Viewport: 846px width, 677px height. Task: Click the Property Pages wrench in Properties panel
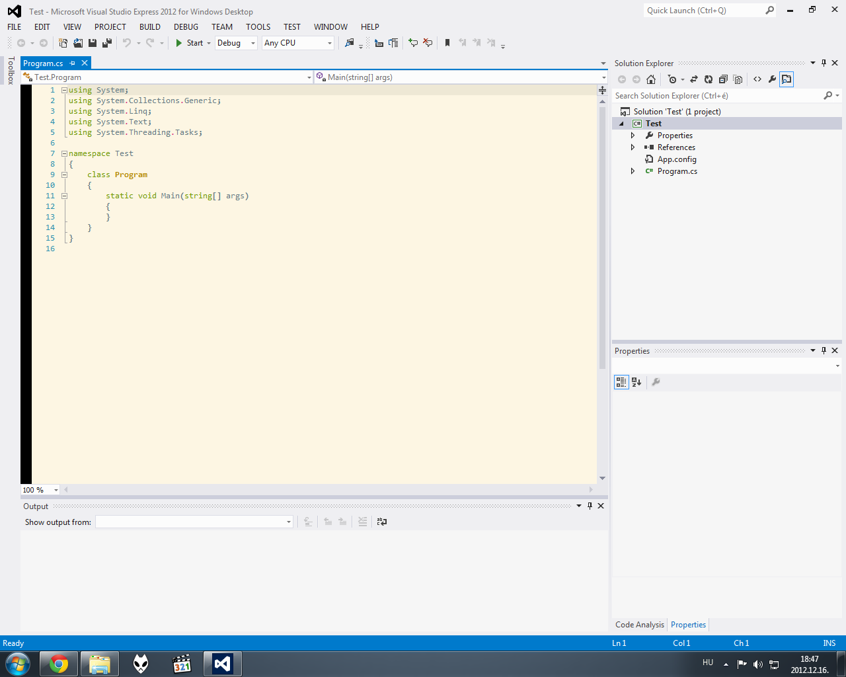click(x=656, y=382)
